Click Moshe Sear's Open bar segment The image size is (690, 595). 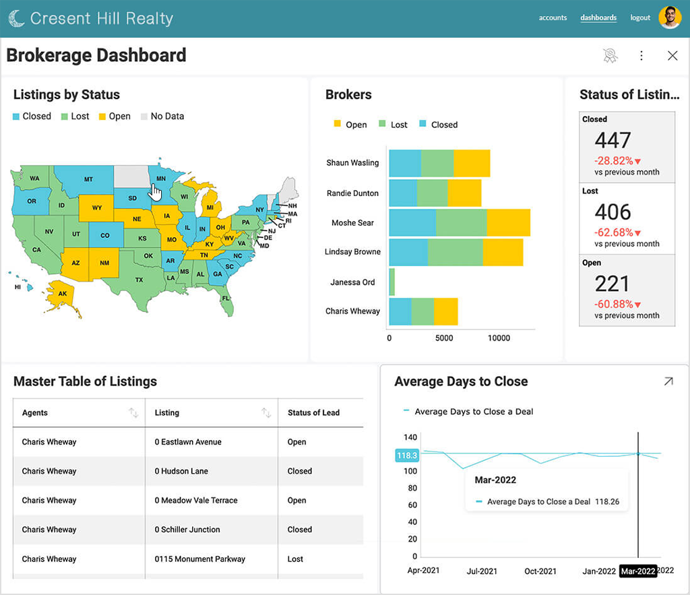click(508, 222)
